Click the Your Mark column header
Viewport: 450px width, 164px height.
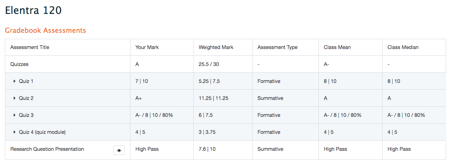click(147, 48)
